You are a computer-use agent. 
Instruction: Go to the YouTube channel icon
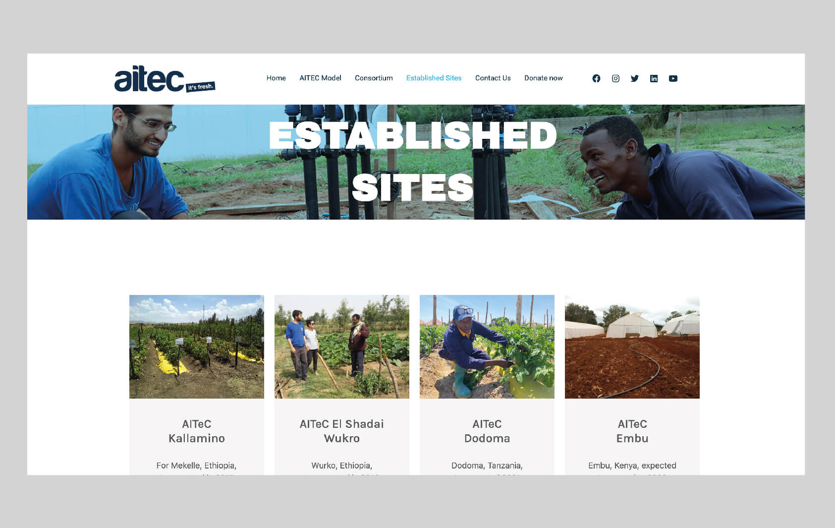click(673, 78)
